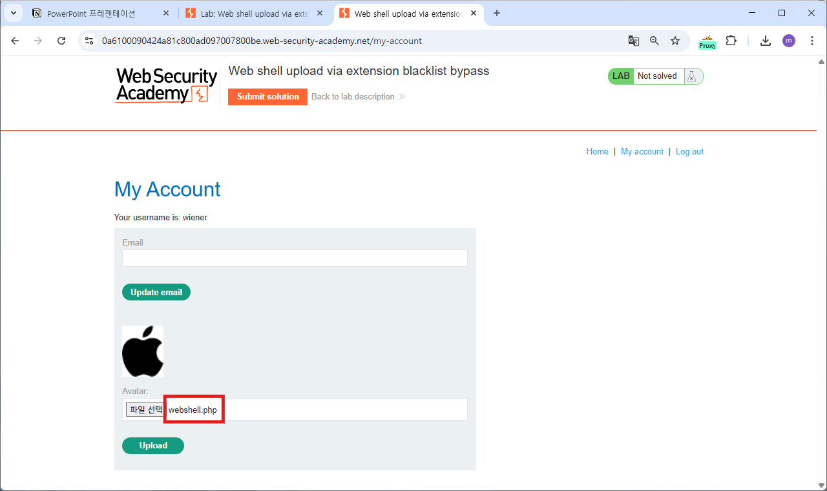Click the scrollbar up arrow
The width and height of the screenshot is (827, 491).
[x=822, y=61]
